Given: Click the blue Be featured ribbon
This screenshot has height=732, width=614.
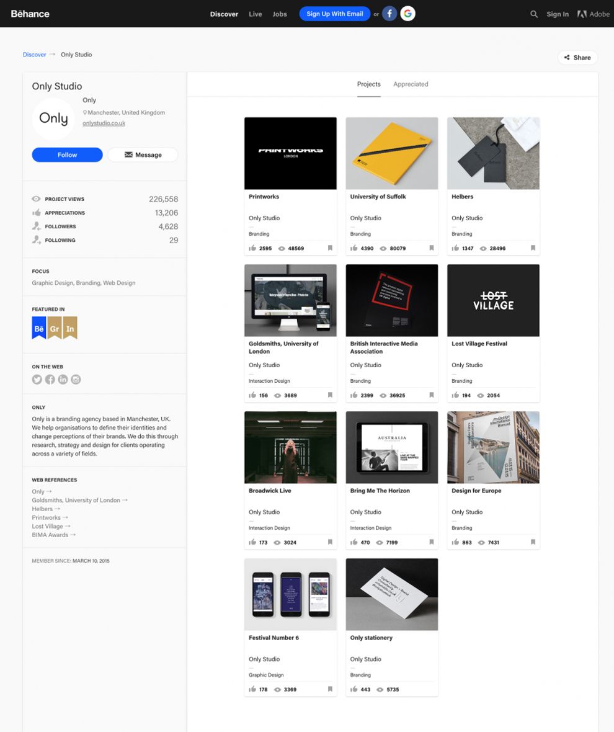Looking at the screenshot, I should point(38,328).
